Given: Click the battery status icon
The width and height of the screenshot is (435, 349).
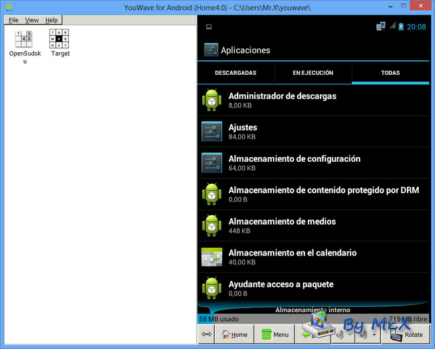Looking at the screenshot, I should (x=401, y=27).
